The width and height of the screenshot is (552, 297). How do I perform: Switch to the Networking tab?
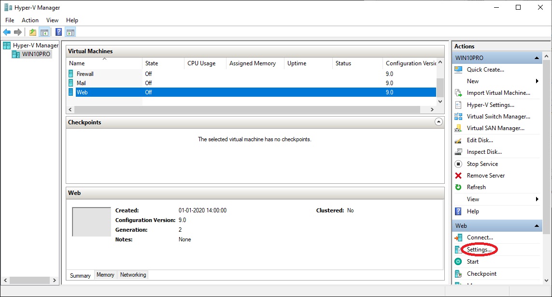coord(133,275)
